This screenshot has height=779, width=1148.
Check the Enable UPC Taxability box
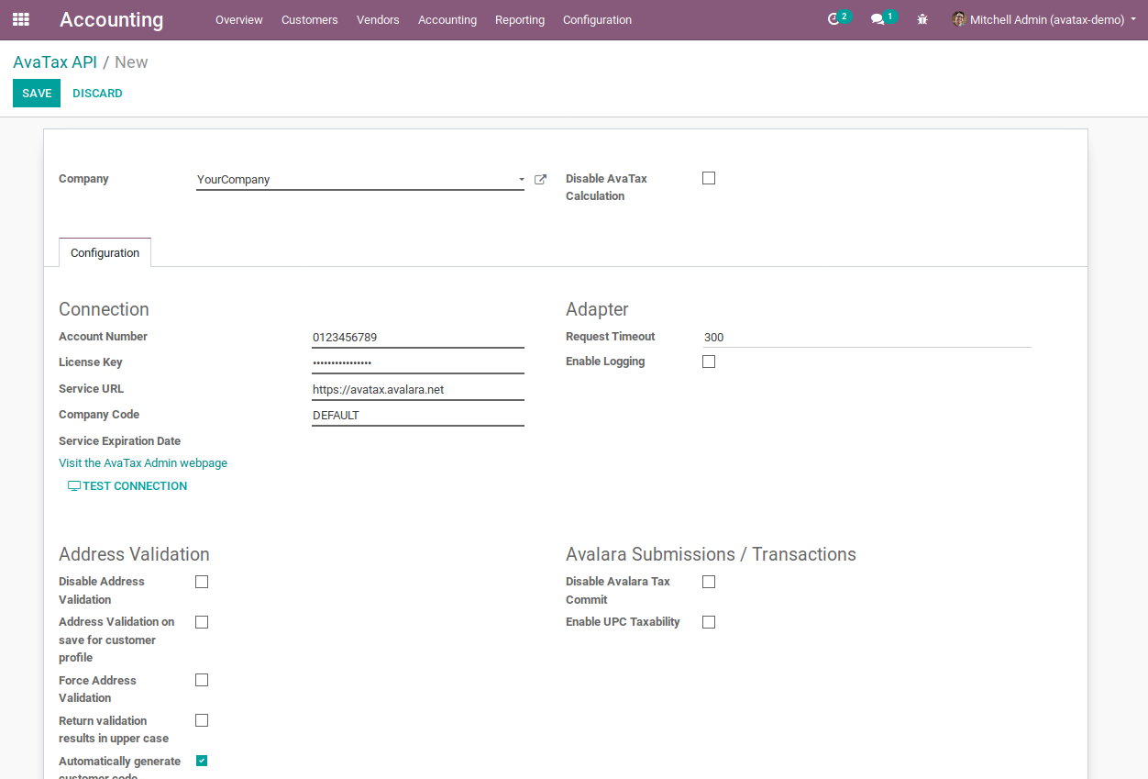pyautogui.click(x=709, y=622)
